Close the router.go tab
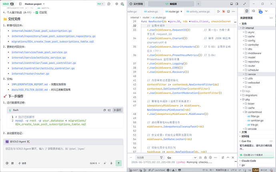The height and width of the screenshot is (172, 276). point(181,12)
